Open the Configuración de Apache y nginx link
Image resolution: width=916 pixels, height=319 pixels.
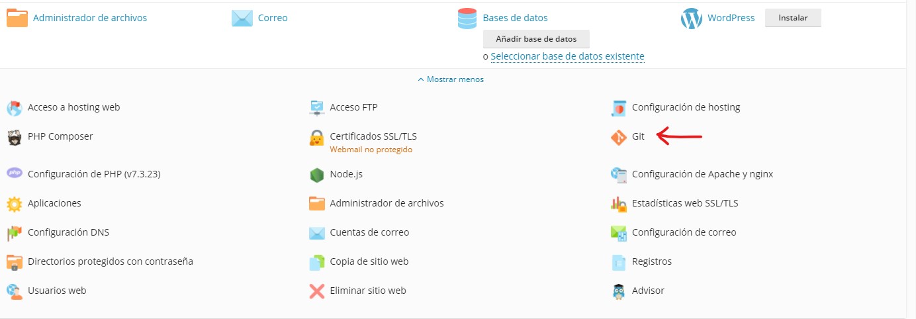(x=702, y=175)
